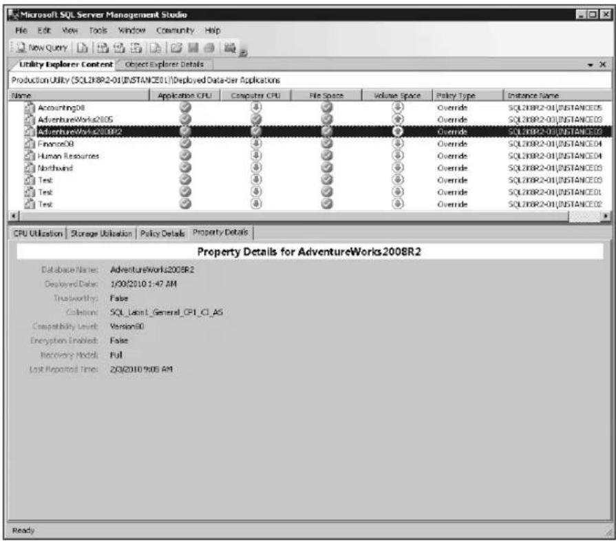Select the Human Resources row name

[x=68, y=156]
